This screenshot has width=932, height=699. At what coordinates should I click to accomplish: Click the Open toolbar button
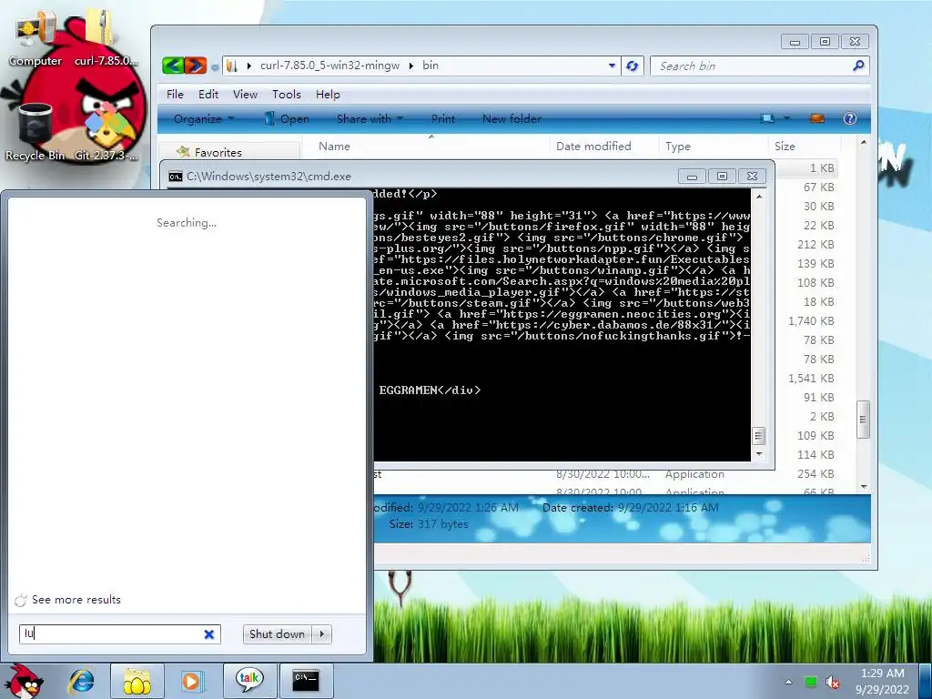tap(287, 119)
